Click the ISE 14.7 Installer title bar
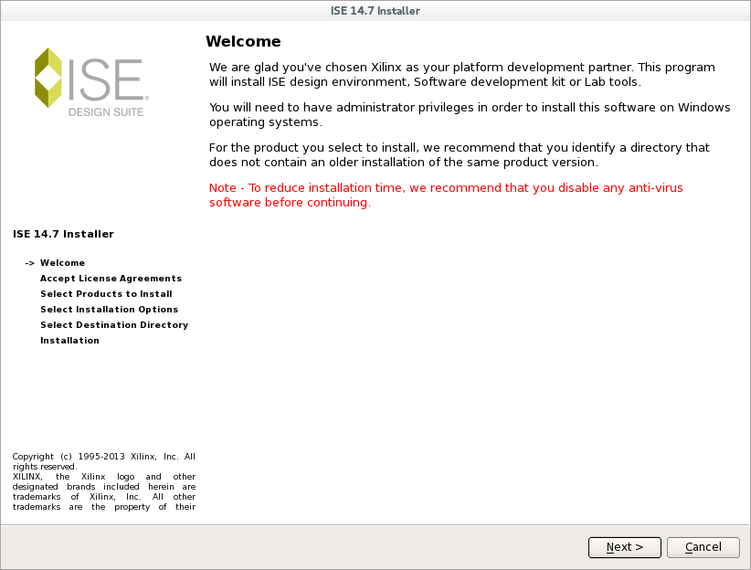Viewport: 751px width, 570px height. (375, 11)
